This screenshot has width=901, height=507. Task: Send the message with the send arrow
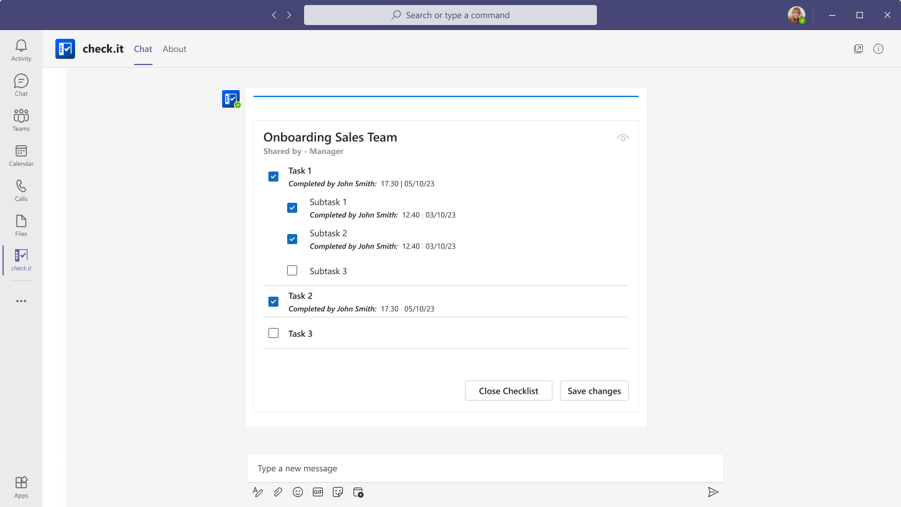point(713,492)
